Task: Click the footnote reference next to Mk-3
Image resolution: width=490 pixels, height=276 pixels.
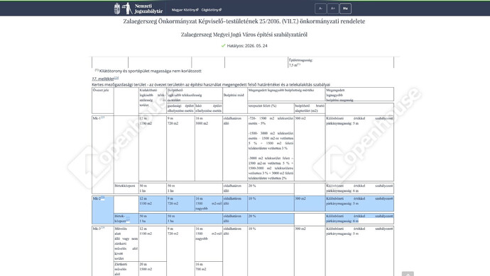Action: (102, 228)
